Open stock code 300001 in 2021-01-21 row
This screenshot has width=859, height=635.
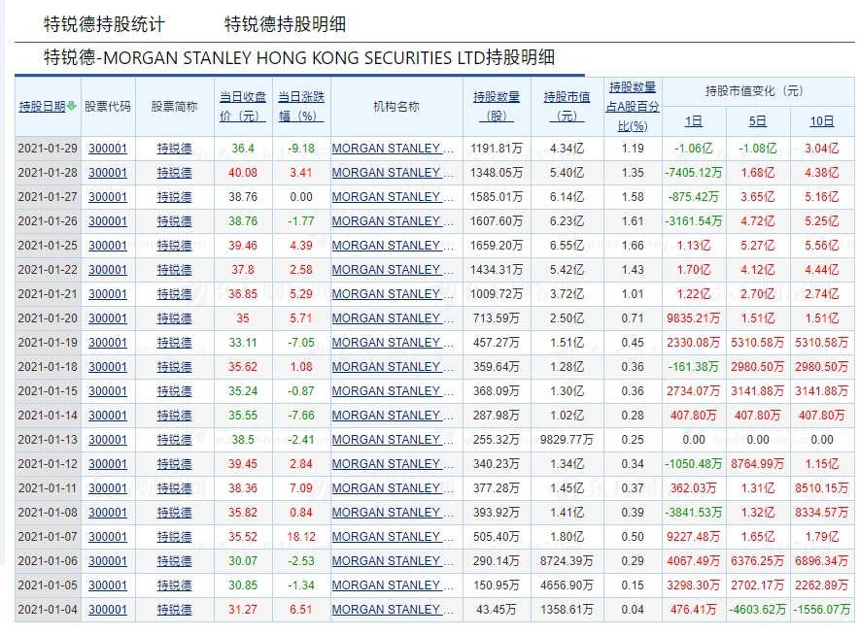[x=108, y=294]
